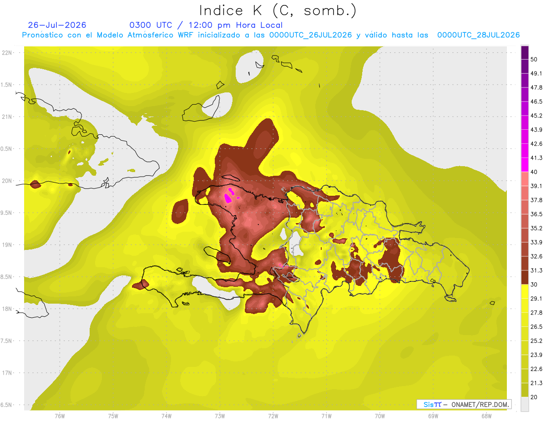Viewport: 546px width, 422px height.
Task: Click the '75W' longitude label
Action: pos(113,416)
